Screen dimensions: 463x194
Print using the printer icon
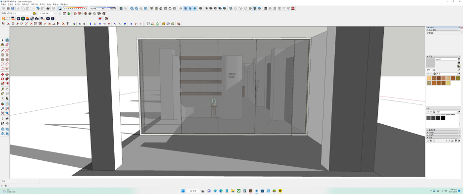(48, 8)
